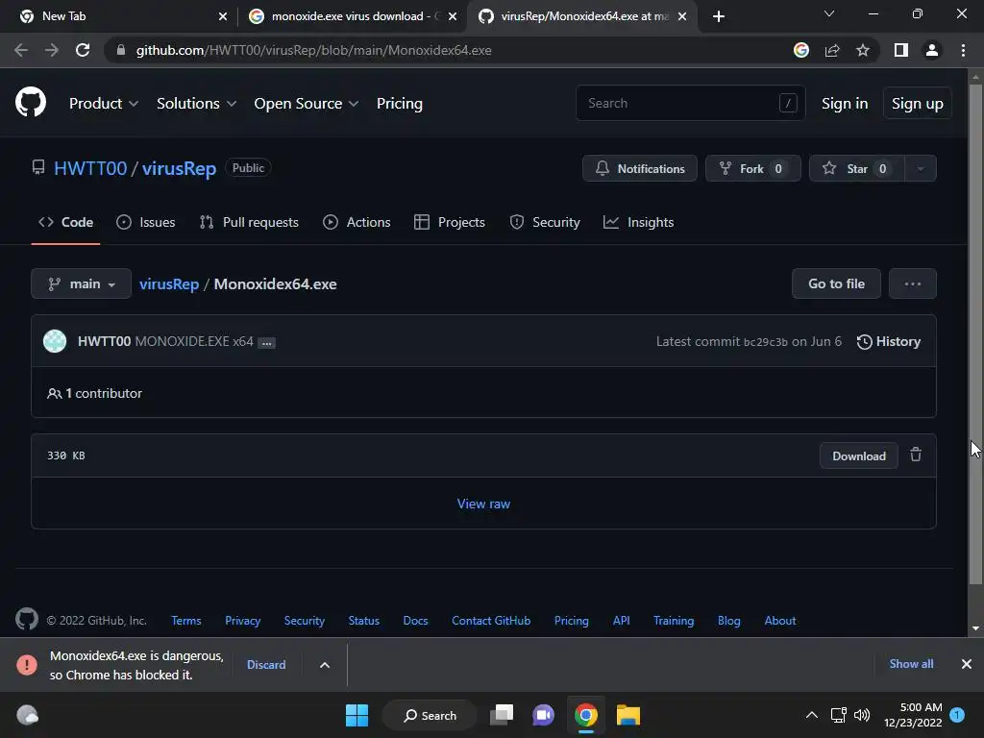Open weather widget on taskbar
The width and height of the screenshot is (984, 738).
click(27, 715)
